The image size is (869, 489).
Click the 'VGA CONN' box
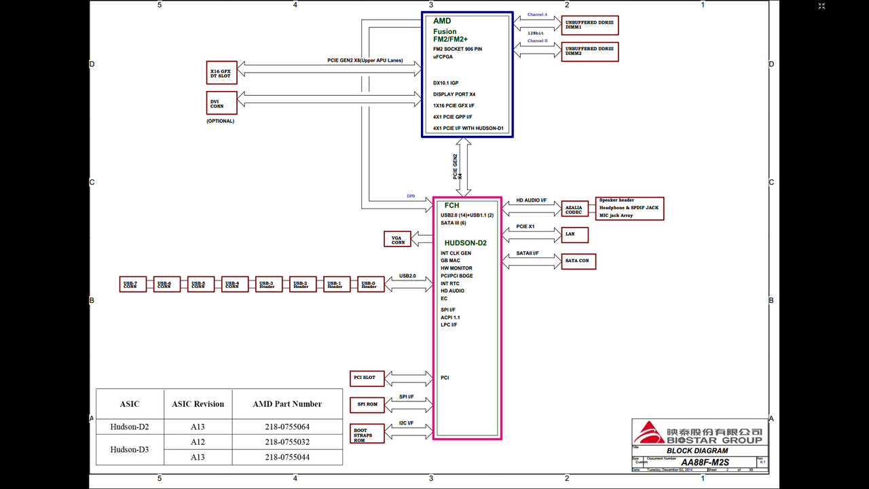pos(398,239)
